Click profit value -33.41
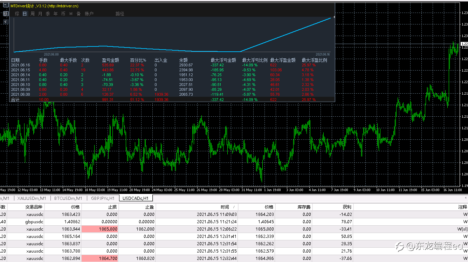This screenshot has height=262, width=468. point(345,229)
